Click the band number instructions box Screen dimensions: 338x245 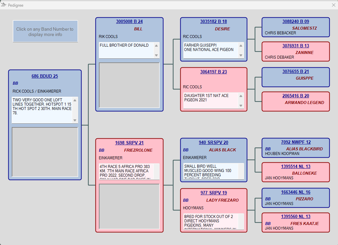[x=45, y=31]
